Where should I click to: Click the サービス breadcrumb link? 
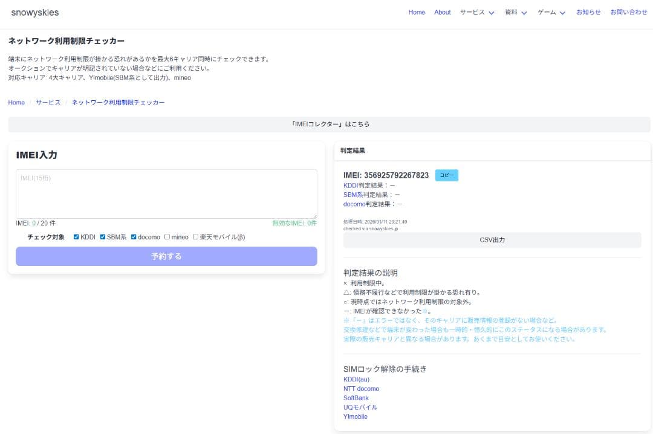point(47,102)
